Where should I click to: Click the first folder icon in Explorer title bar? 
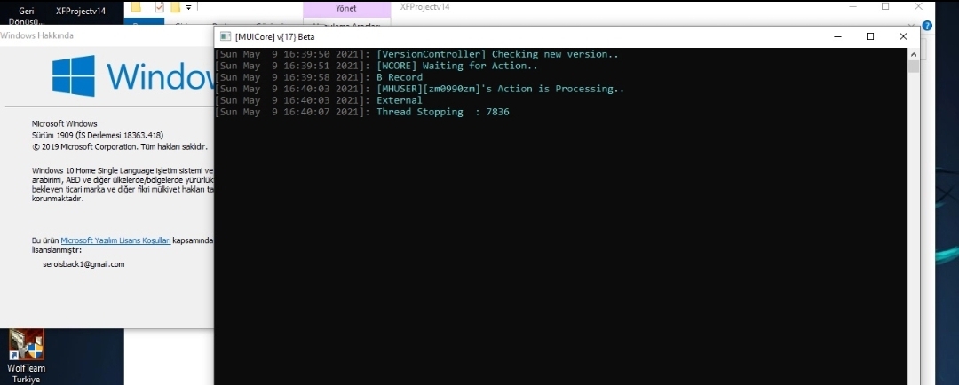tap(136, 7)
